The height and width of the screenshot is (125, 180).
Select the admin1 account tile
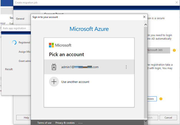pos(89,67)
